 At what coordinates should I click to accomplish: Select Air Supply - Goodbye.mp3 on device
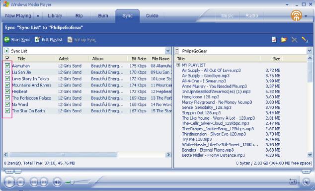click(x=206, y=76)
